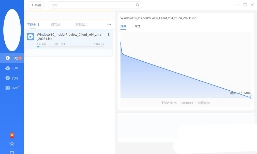Click the compass discover icon
The image size is (257, 154).
coord(7,78)
